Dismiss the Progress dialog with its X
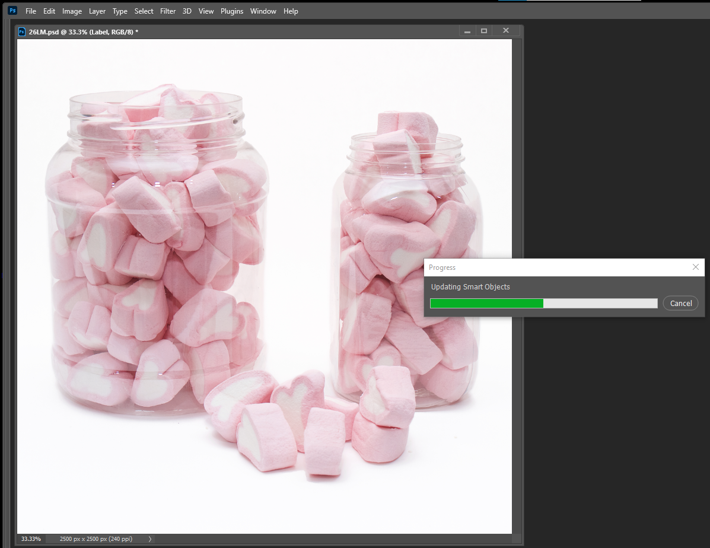The width and height of the screenshot is (710, 548). point(695,267)
